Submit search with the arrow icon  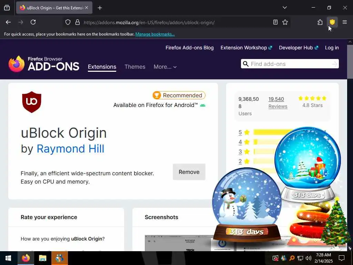[334, 64]
